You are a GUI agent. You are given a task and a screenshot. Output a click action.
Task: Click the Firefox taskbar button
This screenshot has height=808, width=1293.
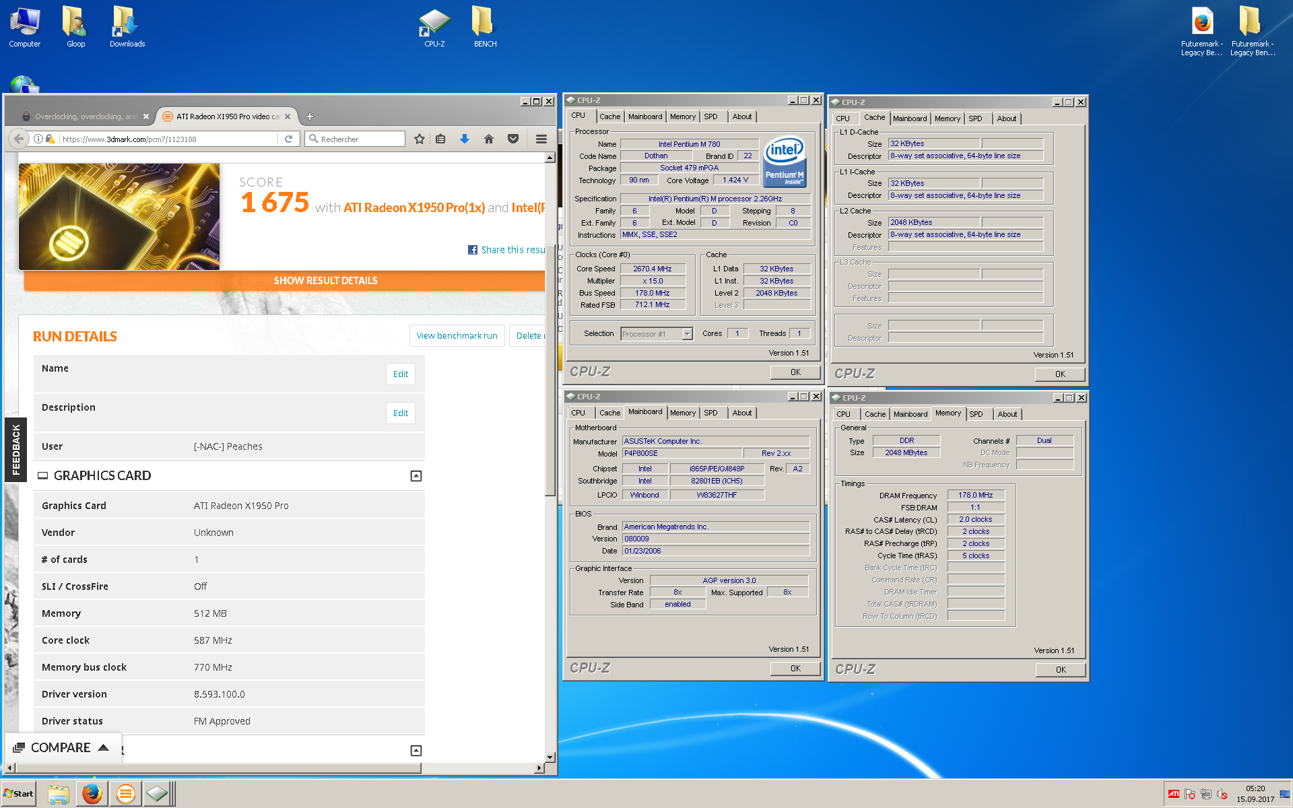(x=92, y=794)
